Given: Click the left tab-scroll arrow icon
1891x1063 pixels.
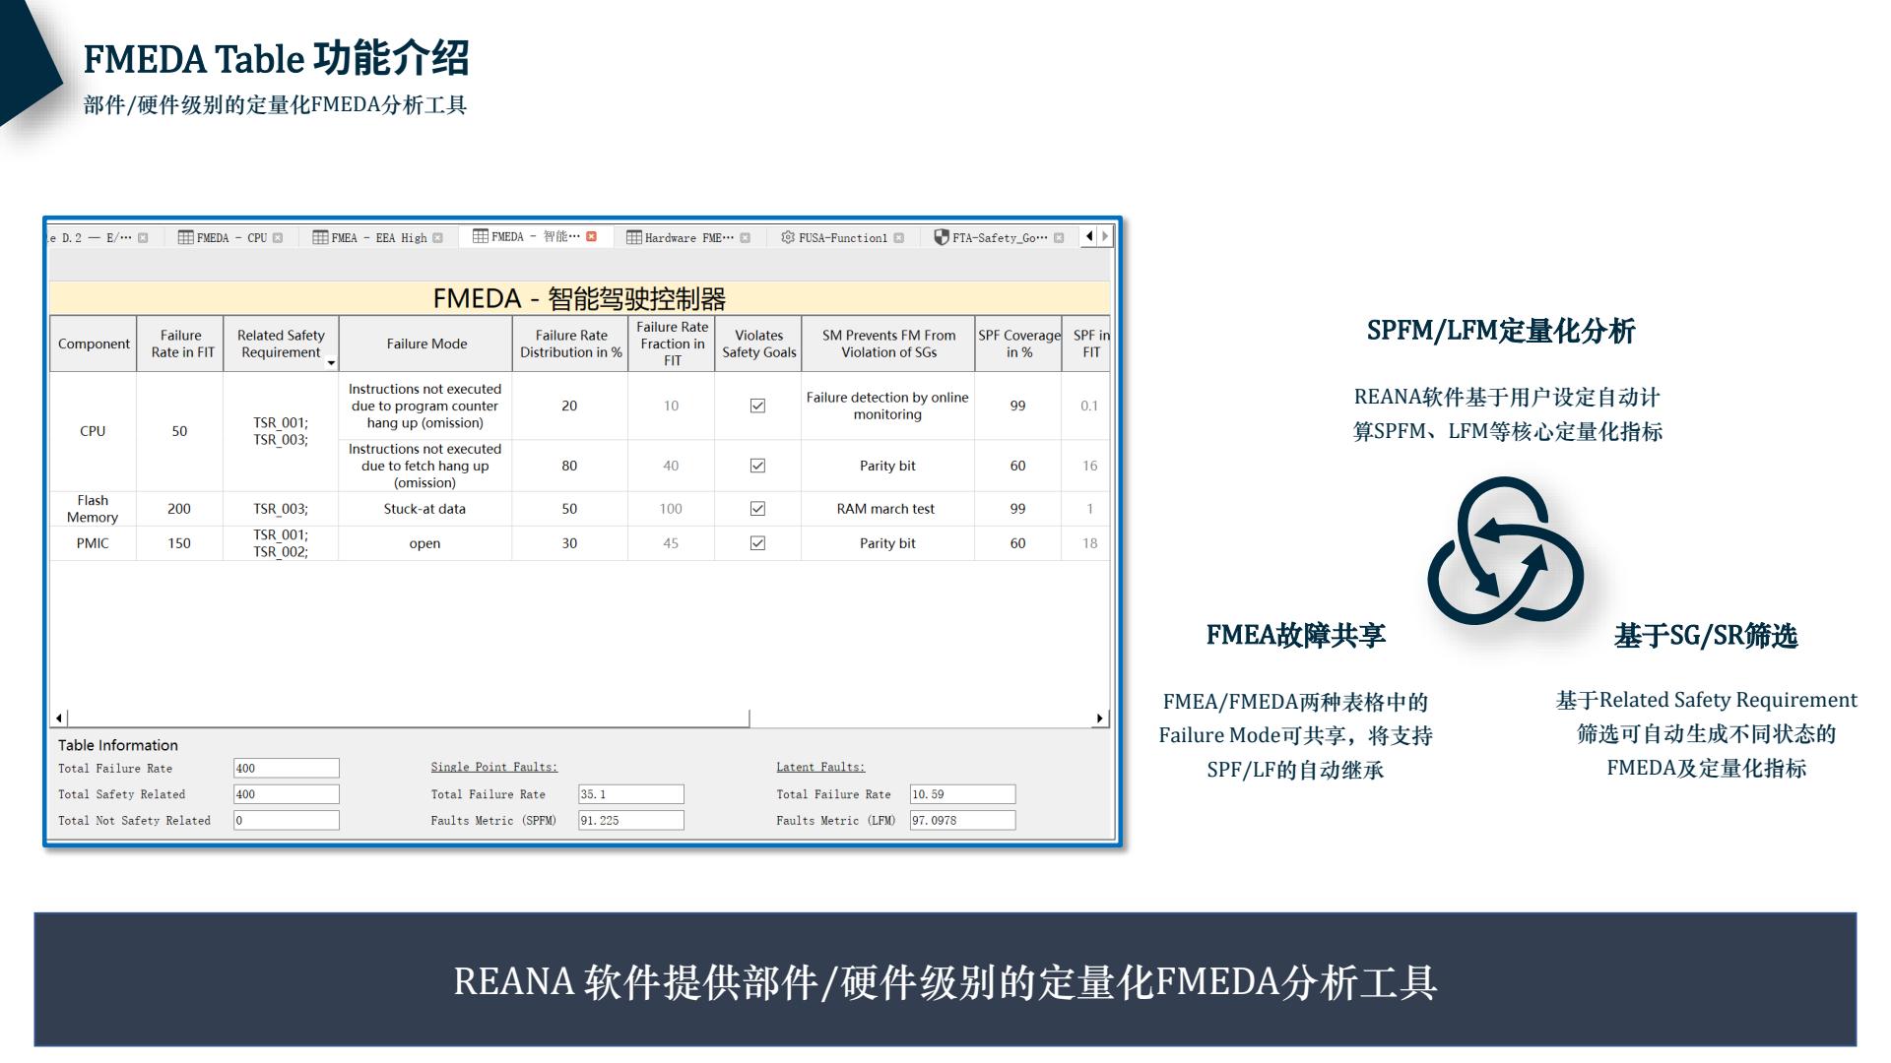Looking at the screenshot, I should click(1088, 237).
